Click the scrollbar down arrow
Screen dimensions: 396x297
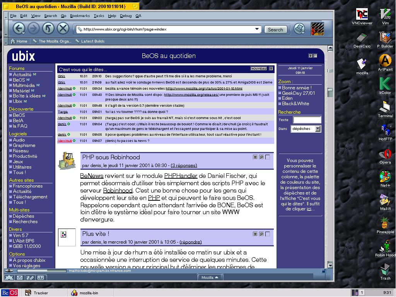330,265
